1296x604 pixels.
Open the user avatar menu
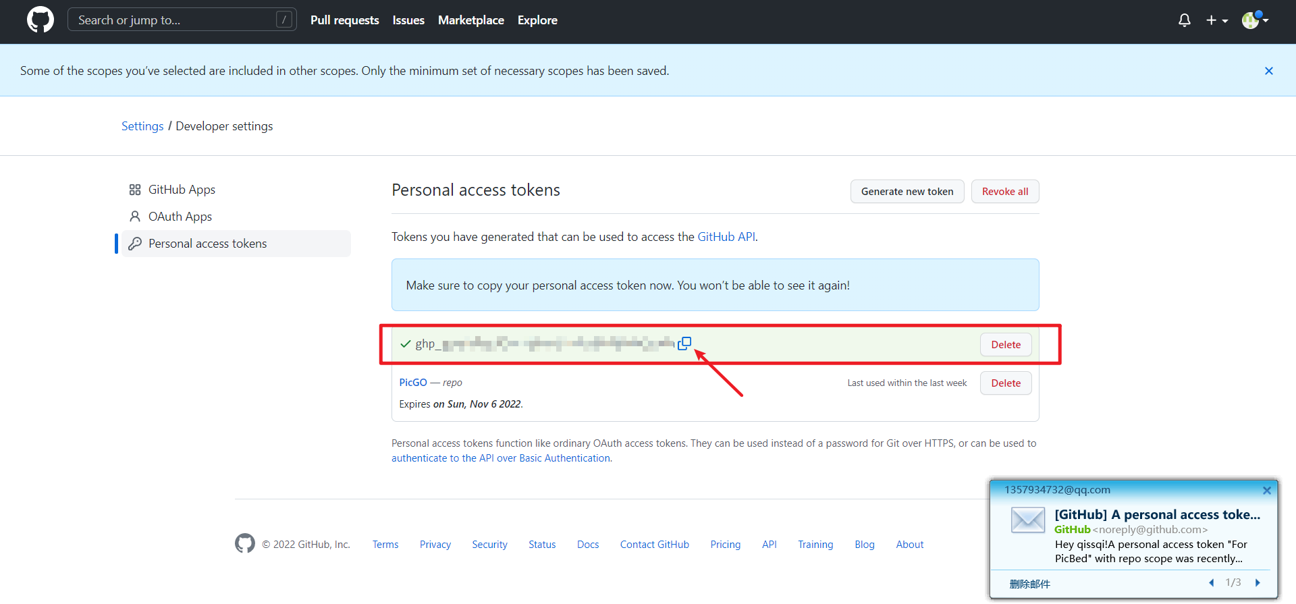tap(1255, 20)
